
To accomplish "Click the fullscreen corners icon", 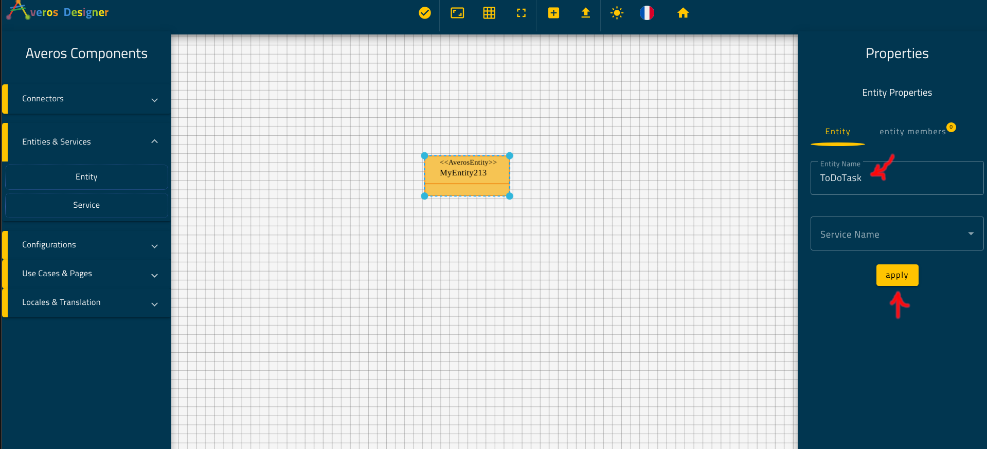I will pos(521,13).
